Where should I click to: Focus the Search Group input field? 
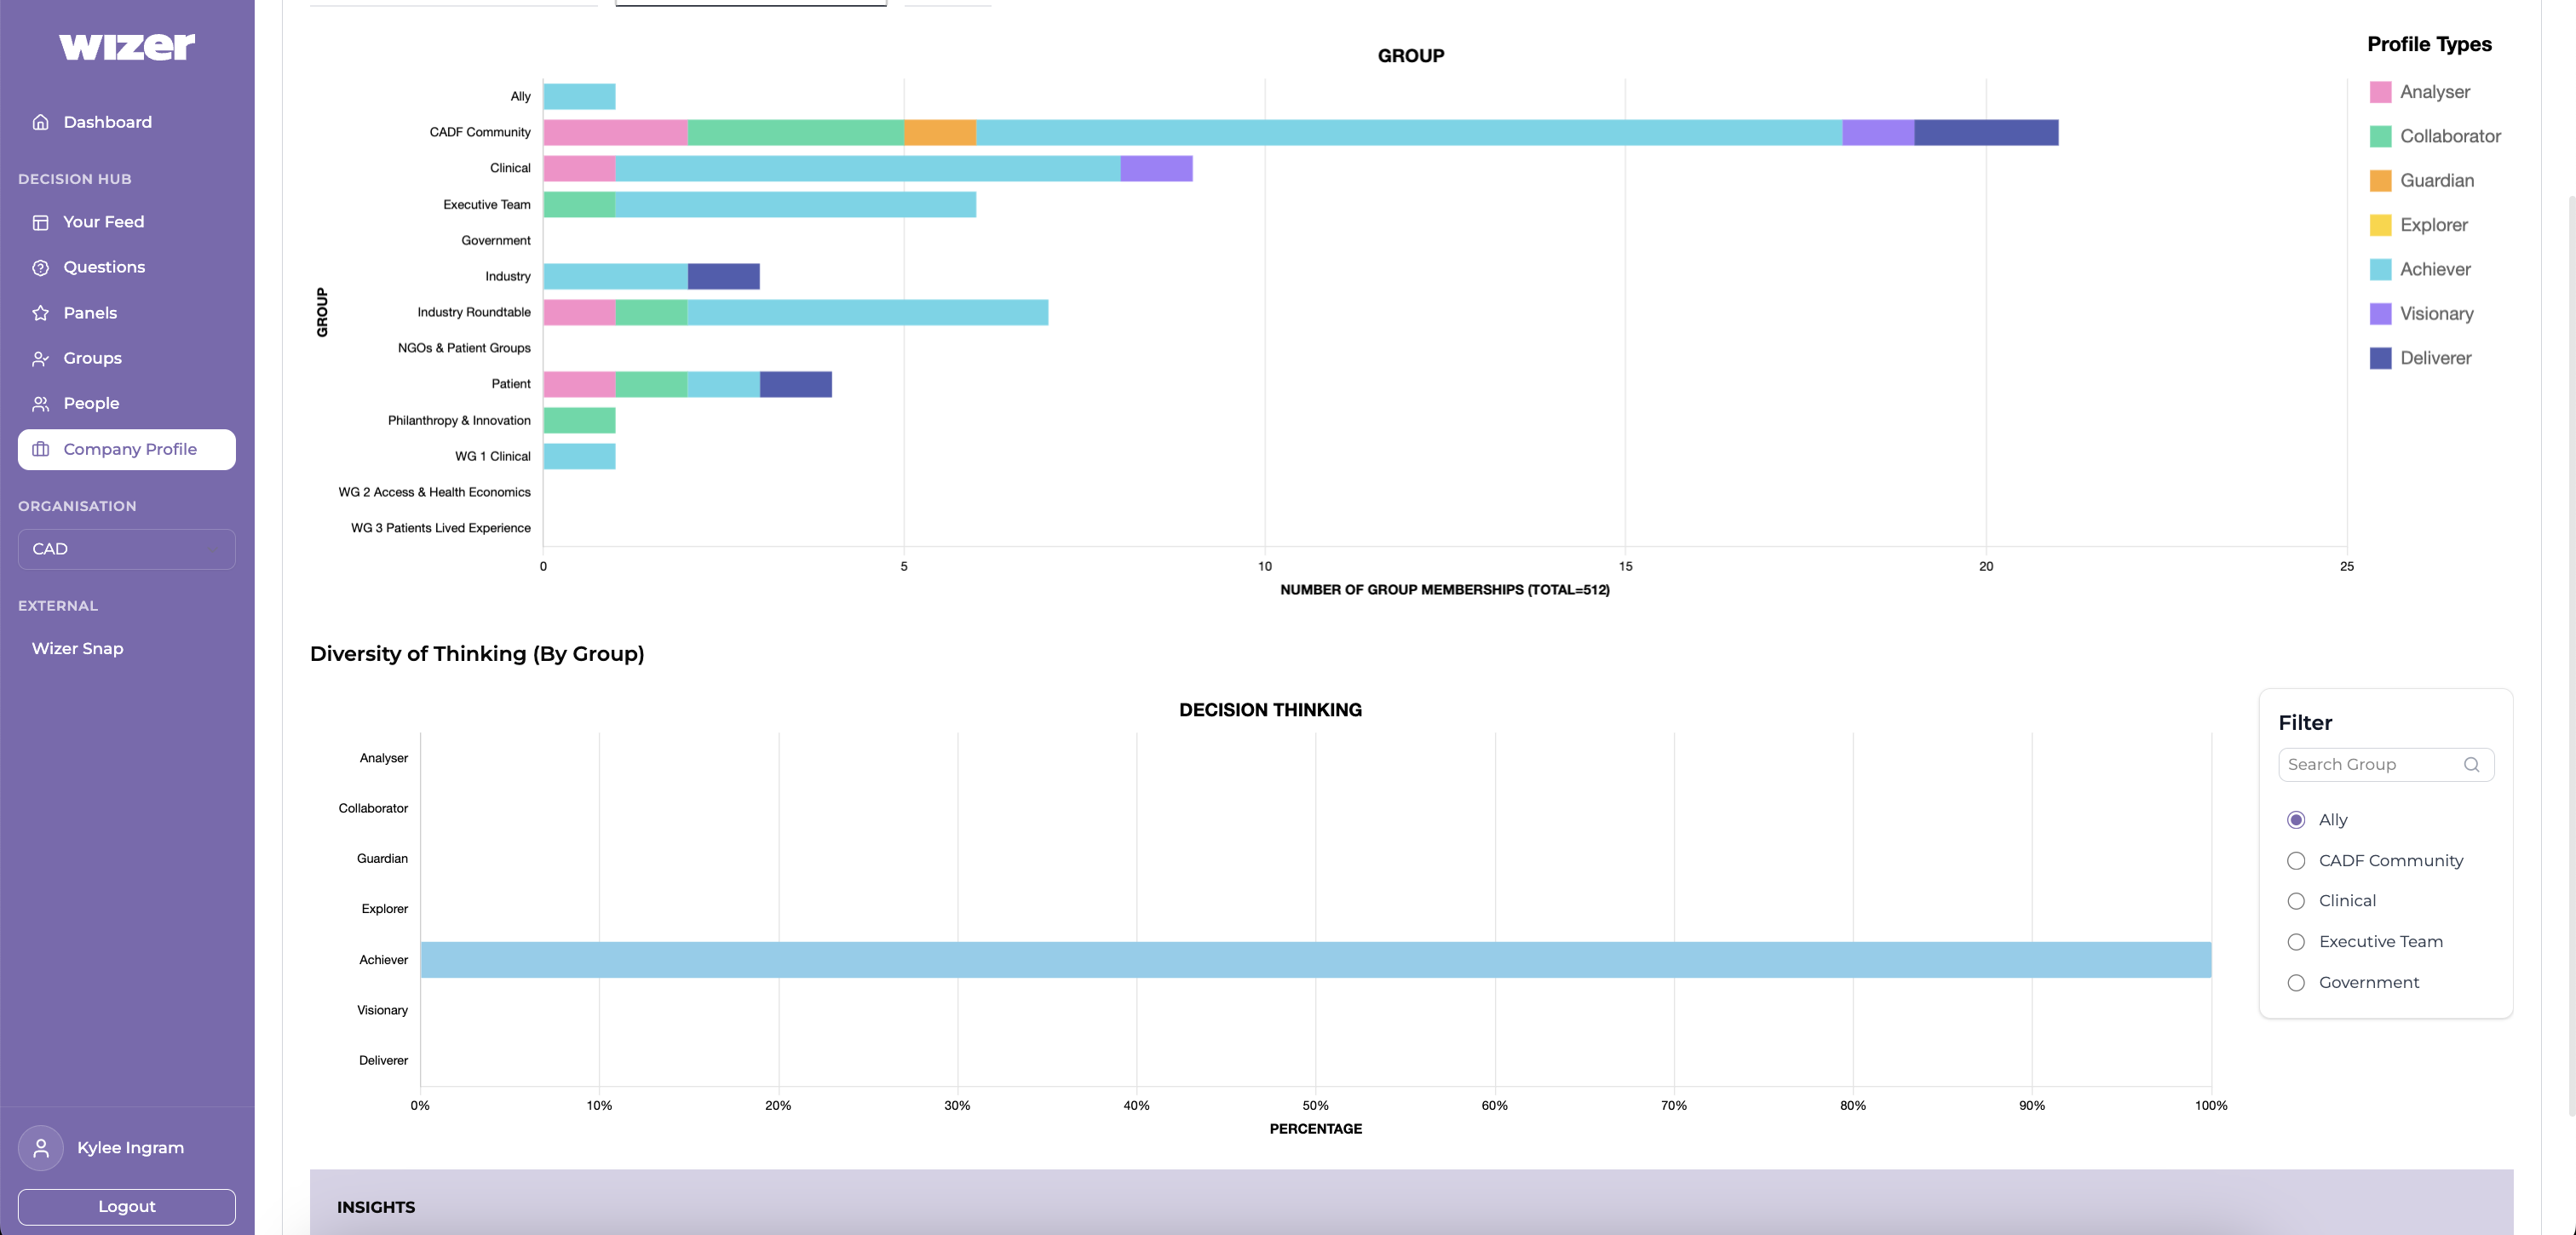pos(2370,765)
